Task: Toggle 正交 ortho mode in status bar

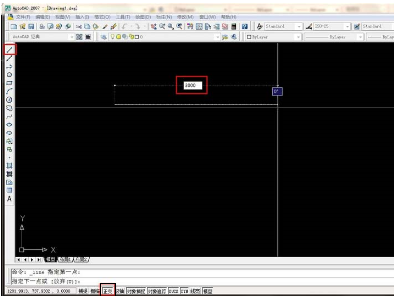Action: 108,291
